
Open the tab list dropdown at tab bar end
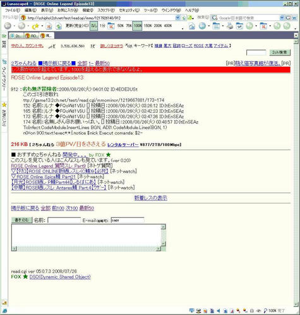coord(296,35)
